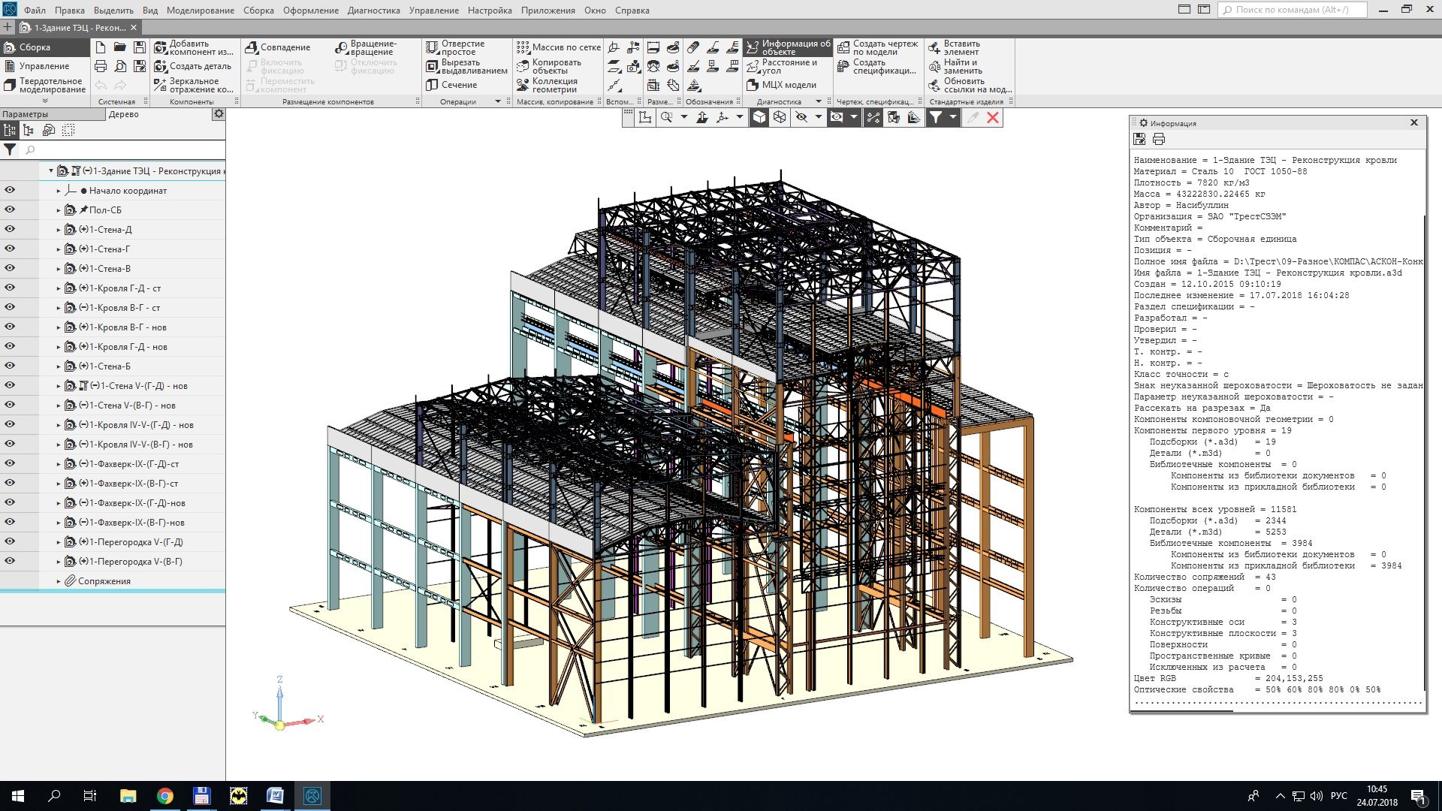Click Информация об объекте tool
Viewport: 1442px width, 811px height.
coord(788,47)
